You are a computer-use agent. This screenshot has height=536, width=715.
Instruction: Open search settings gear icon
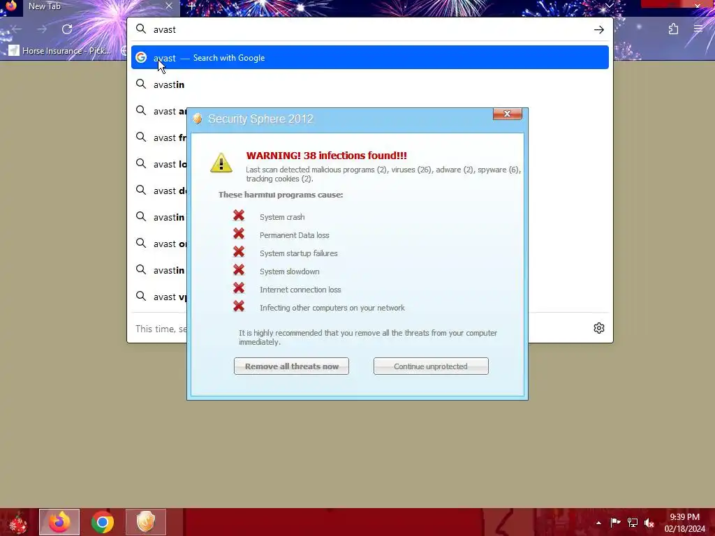click(598, 328)
